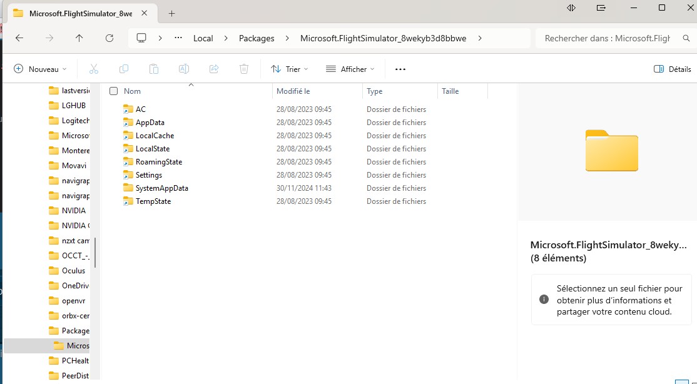
Task: Click the search magnifier icon
Action: pyautogui.click(x=686, y=38)
